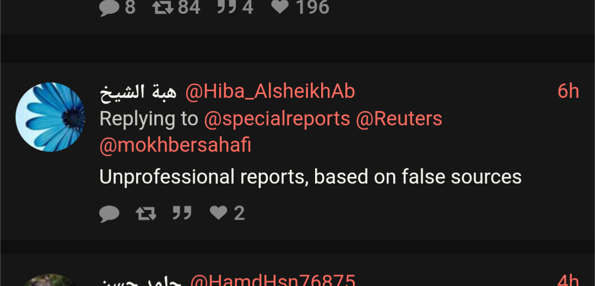Click the heart icon showing 196 likes
This screenshot has width=595, height=286.
coord(280,7)
